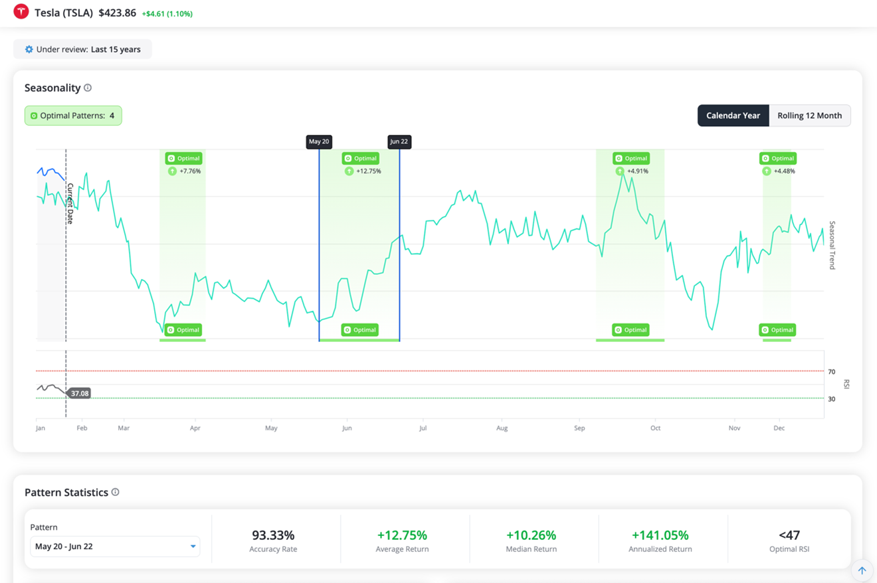Click the bottom Optimal tag in December
The image size is (877, 583).
tap(777, 330)
